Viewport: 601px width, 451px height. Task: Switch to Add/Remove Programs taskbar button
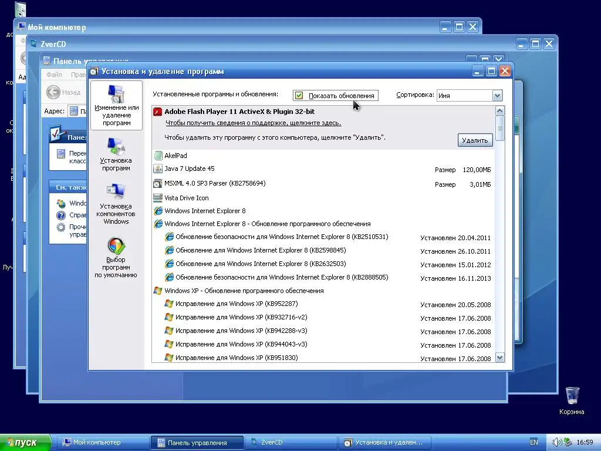point(384,442)
